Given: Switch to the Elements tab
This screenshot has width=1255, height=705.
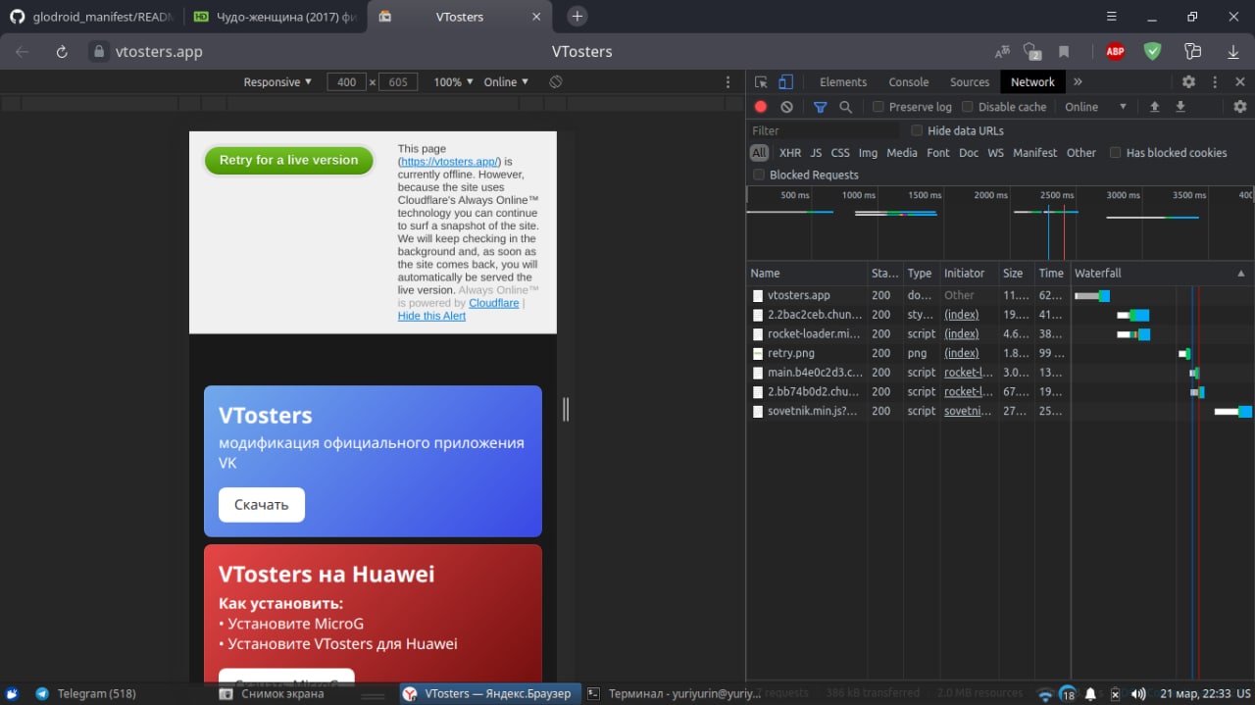Looking at the screenshot, I should point(843,82).
